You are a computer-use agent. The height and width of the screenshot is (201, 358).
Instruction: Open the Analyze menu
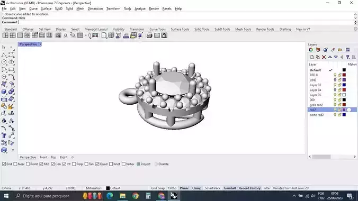[x=140, y=8]
